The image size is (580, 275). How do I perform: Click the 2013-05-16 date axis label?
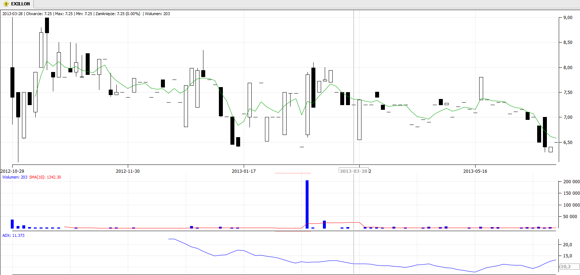(475, 171)
